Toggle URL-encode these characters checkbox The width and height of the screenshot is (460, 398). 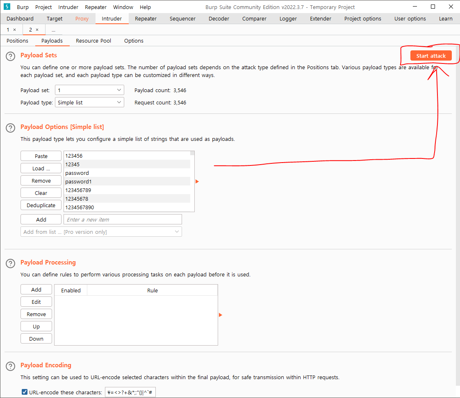click(x=25, y=392)
